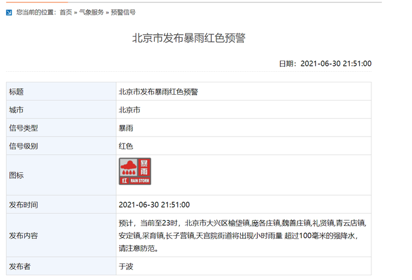Click the red rainstorm warning icon
This screenshot has height=280, width=412.
pyautogui.click(x=135, y=171)
